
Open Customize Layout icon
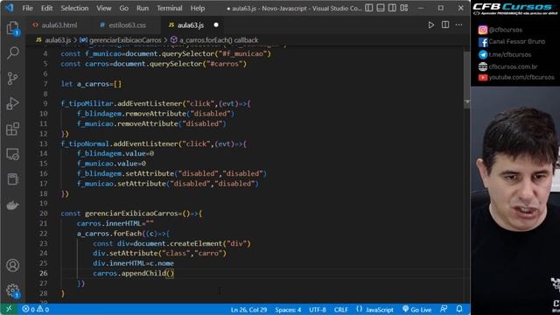tap(404, 8)
